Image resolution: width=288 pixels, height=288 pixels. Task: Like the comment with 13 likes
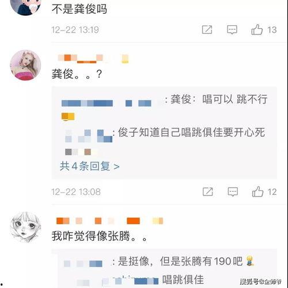pos(257,29)
